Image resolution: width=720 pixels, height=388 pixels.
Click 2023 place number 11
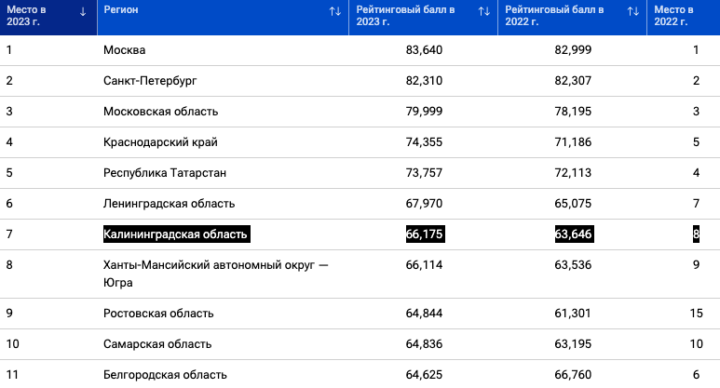pos(12,375)
